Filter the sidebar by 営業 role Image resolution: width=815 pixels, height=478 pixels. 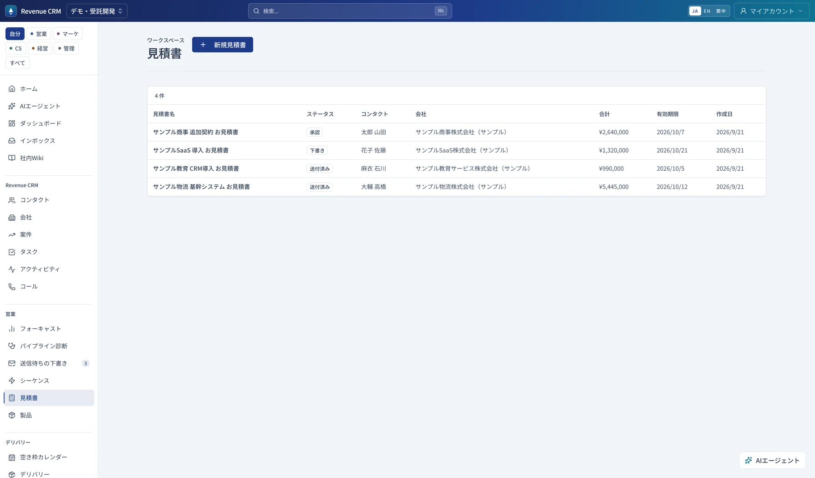pos(39,34)
